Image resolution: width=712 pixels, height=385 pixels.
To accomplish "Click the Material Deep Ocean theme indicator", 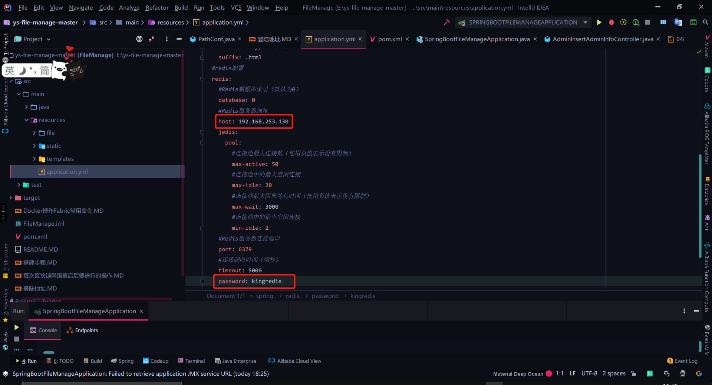I will point(522,374).
